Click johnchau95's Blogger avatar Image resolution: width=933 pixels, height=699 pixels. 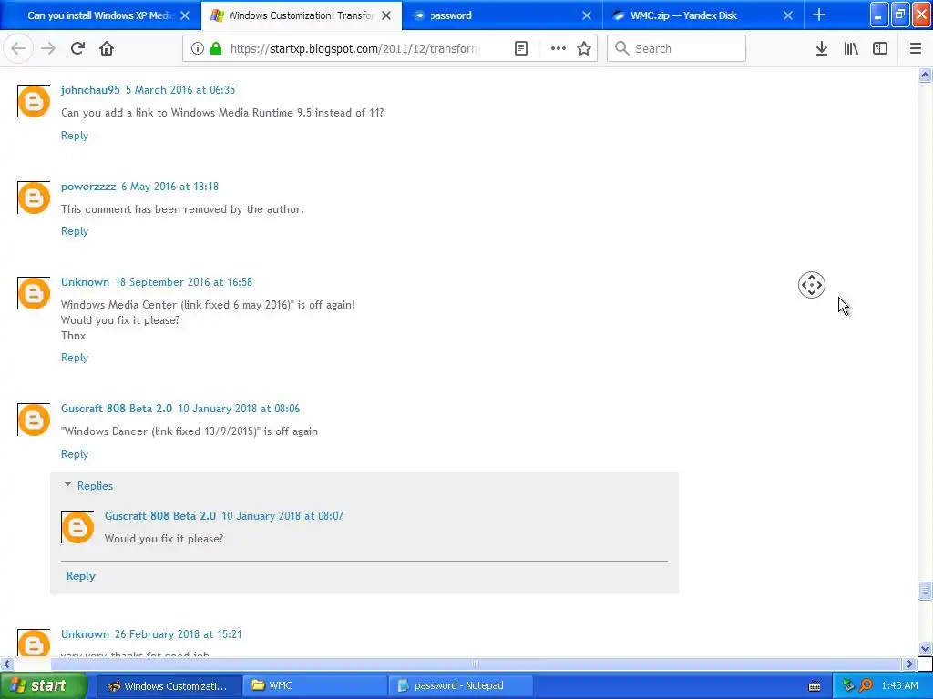tap(34, 102)
